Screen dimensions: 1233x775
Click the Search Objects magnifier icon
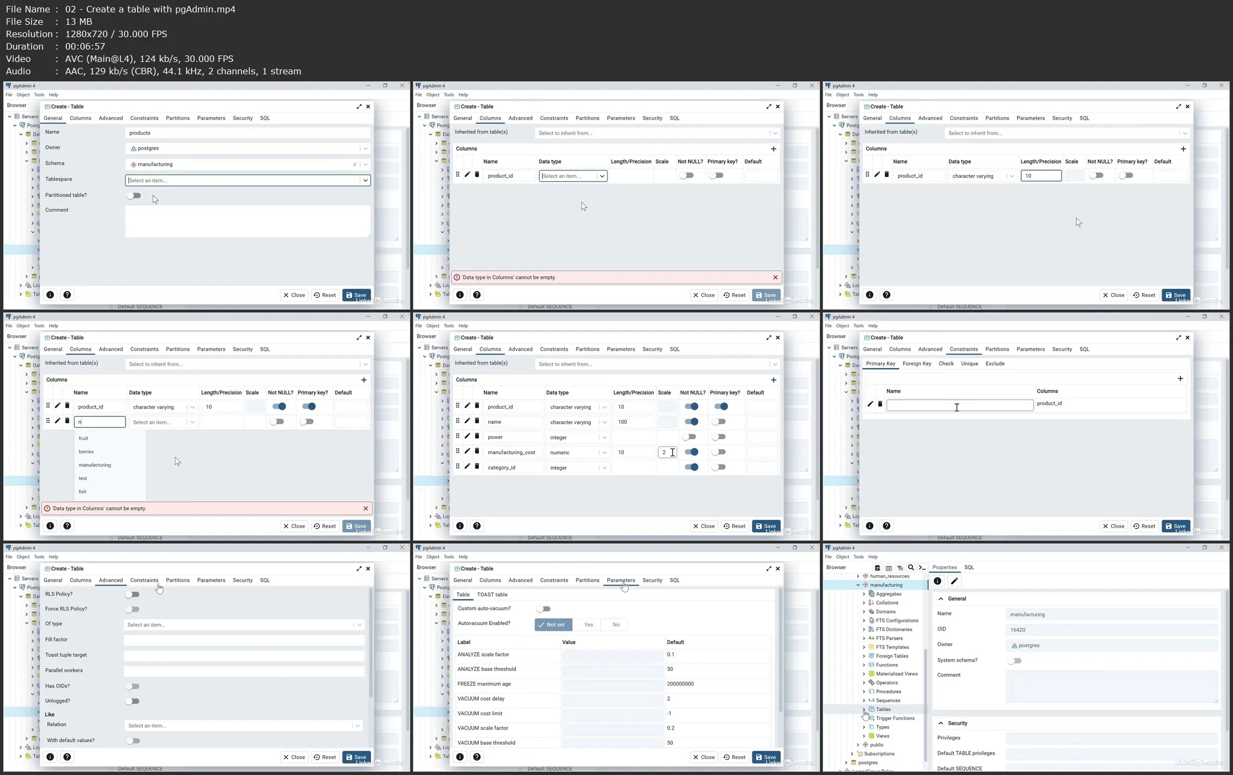(911, 568)
